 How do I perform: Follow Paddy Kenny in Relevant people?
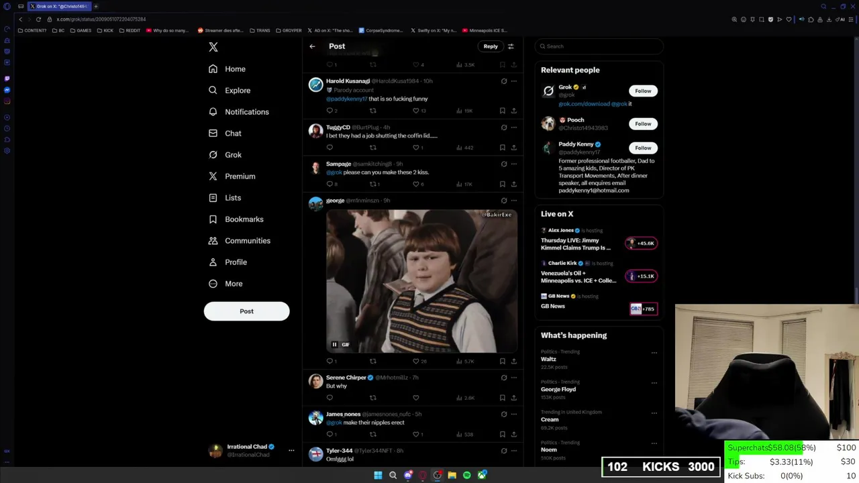coord(643,148)
